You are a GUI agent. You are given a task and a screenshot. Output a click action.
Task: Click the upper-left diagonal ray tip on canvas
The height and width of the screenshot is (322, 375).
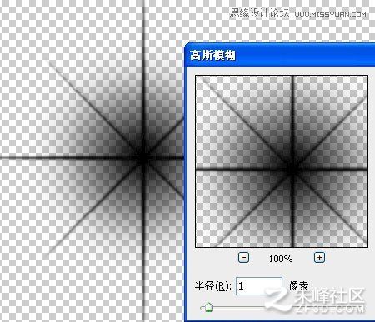(x=51, y=62)
